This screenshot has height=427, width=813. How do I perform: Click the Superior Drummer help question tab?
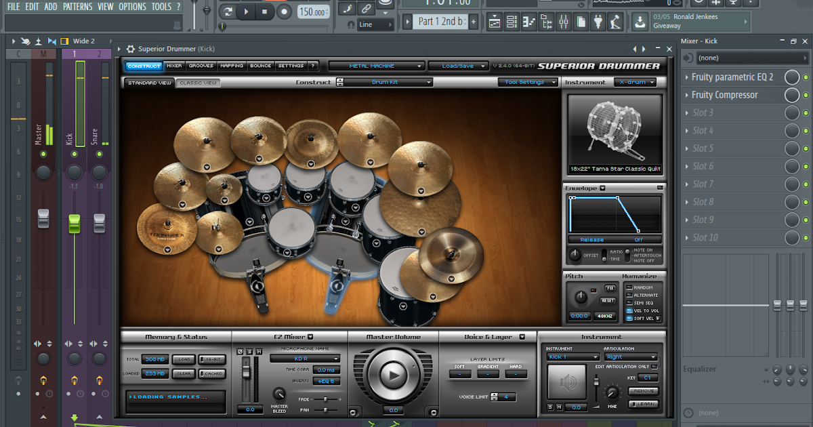312,66
